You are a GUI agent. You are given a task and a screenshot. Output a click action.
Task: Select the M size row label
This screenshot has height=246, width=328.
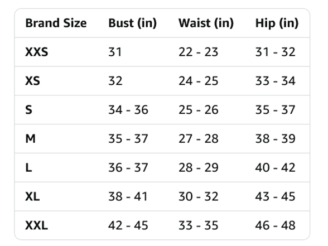(30, 138)
